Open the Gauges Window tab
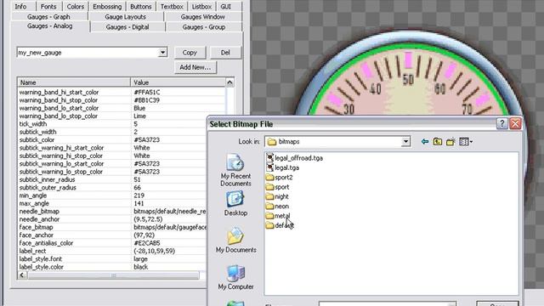The height and width of the screenshot is (306, 544). (x=202, y=17)
